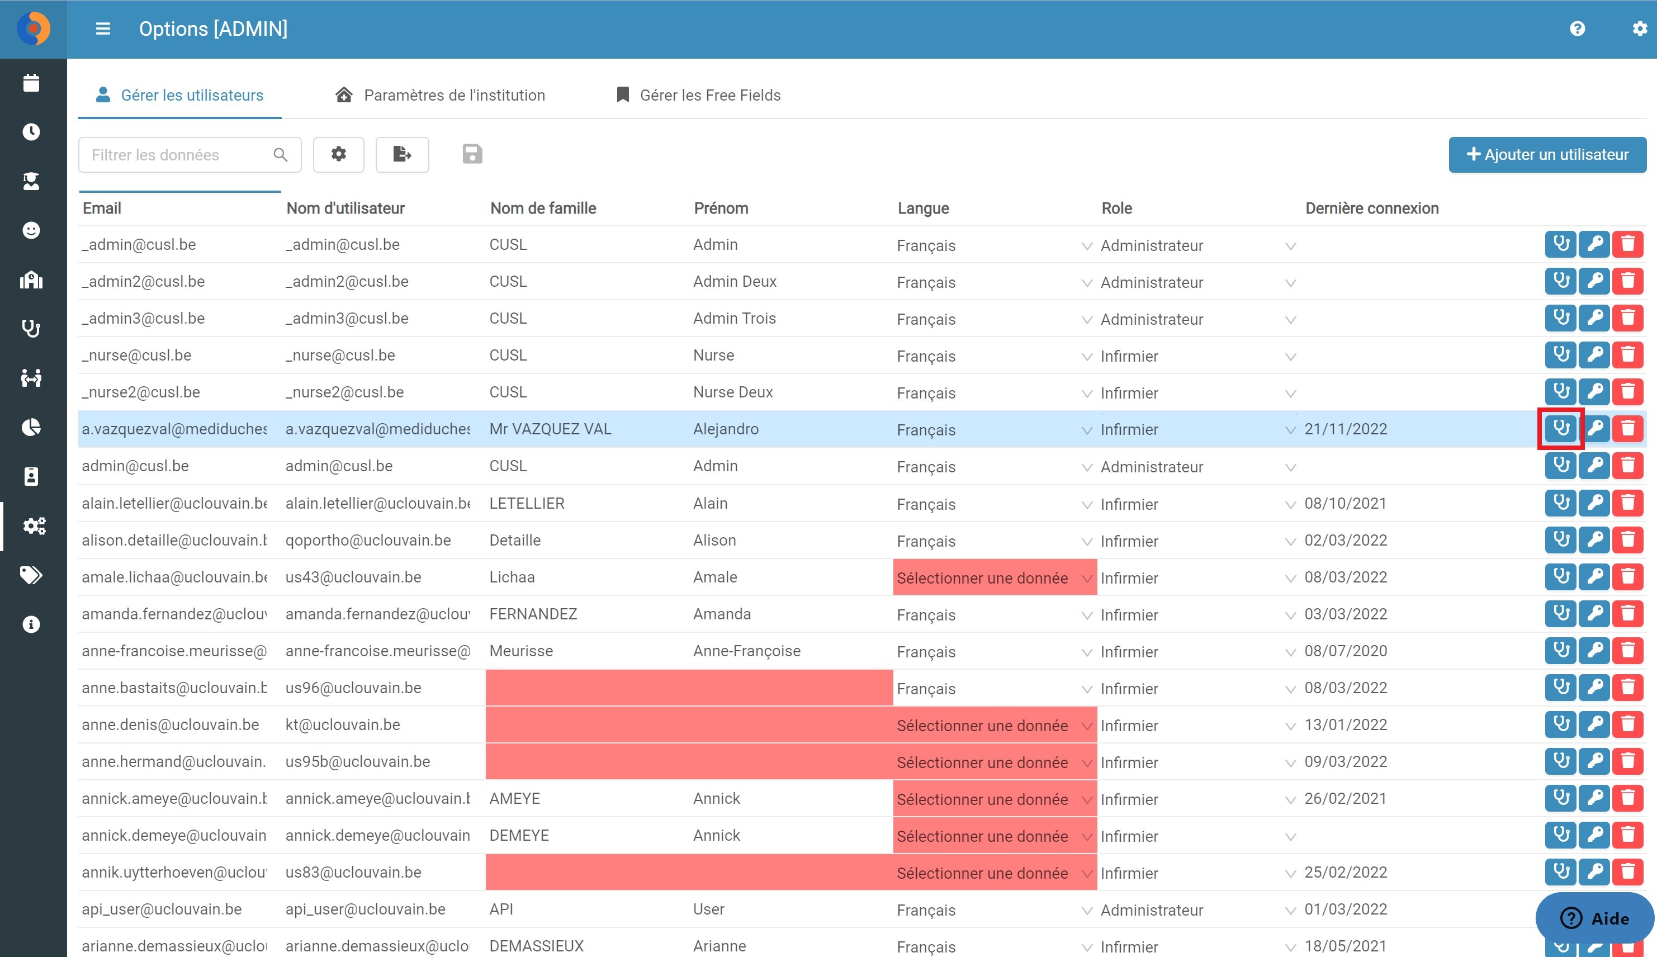Switch to Gérer les utilisateurs tab
Image resolution: width=1657 pixels, height=957 pixels.
click(179, 95)
